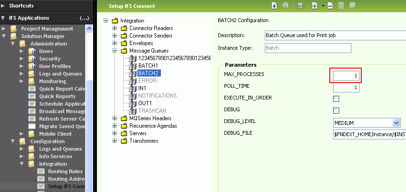406x192 pixels.
Task: Open the DEBUG_LEVEL dropdown
Action: pos(396,123)
